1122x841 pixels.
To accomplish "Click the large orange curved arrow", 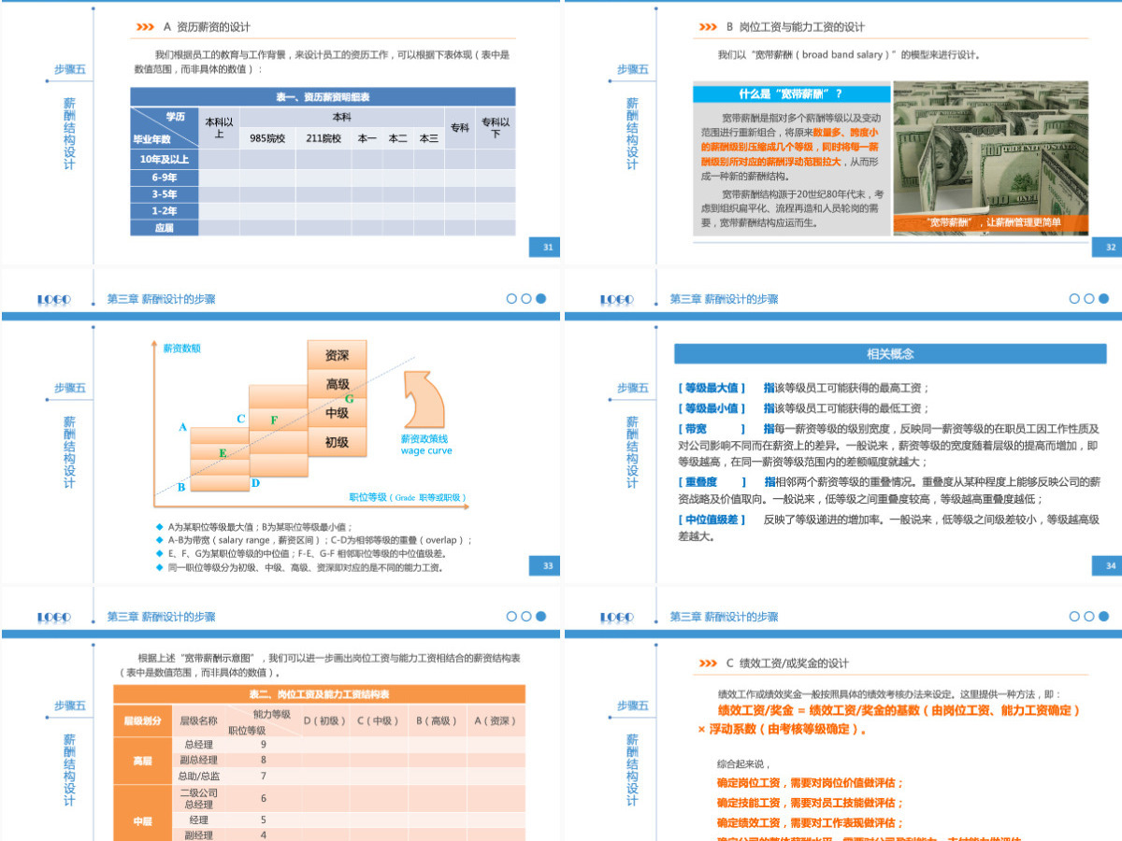I will click(x=423, y=399).
